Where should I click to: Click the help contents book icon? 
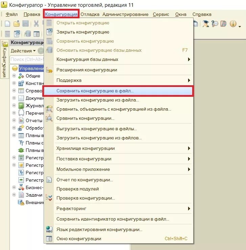223,24
